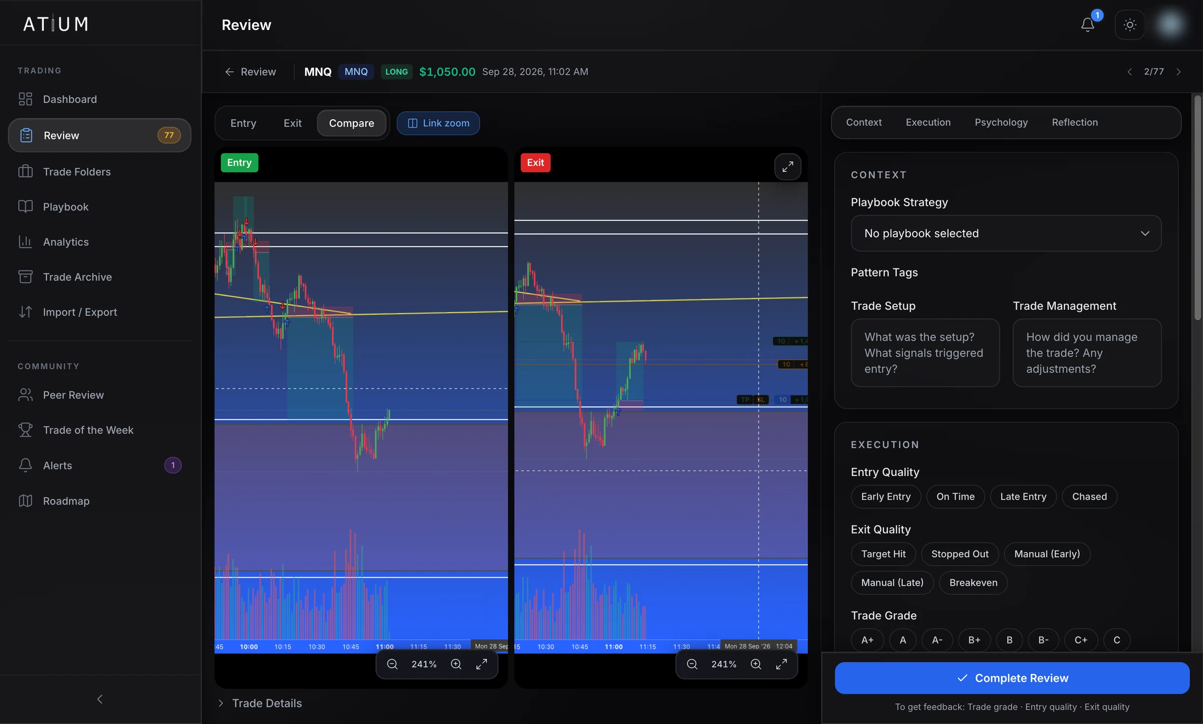Open Trade Archive
This screenshot has width=1203, height=724.
[99, 277]
